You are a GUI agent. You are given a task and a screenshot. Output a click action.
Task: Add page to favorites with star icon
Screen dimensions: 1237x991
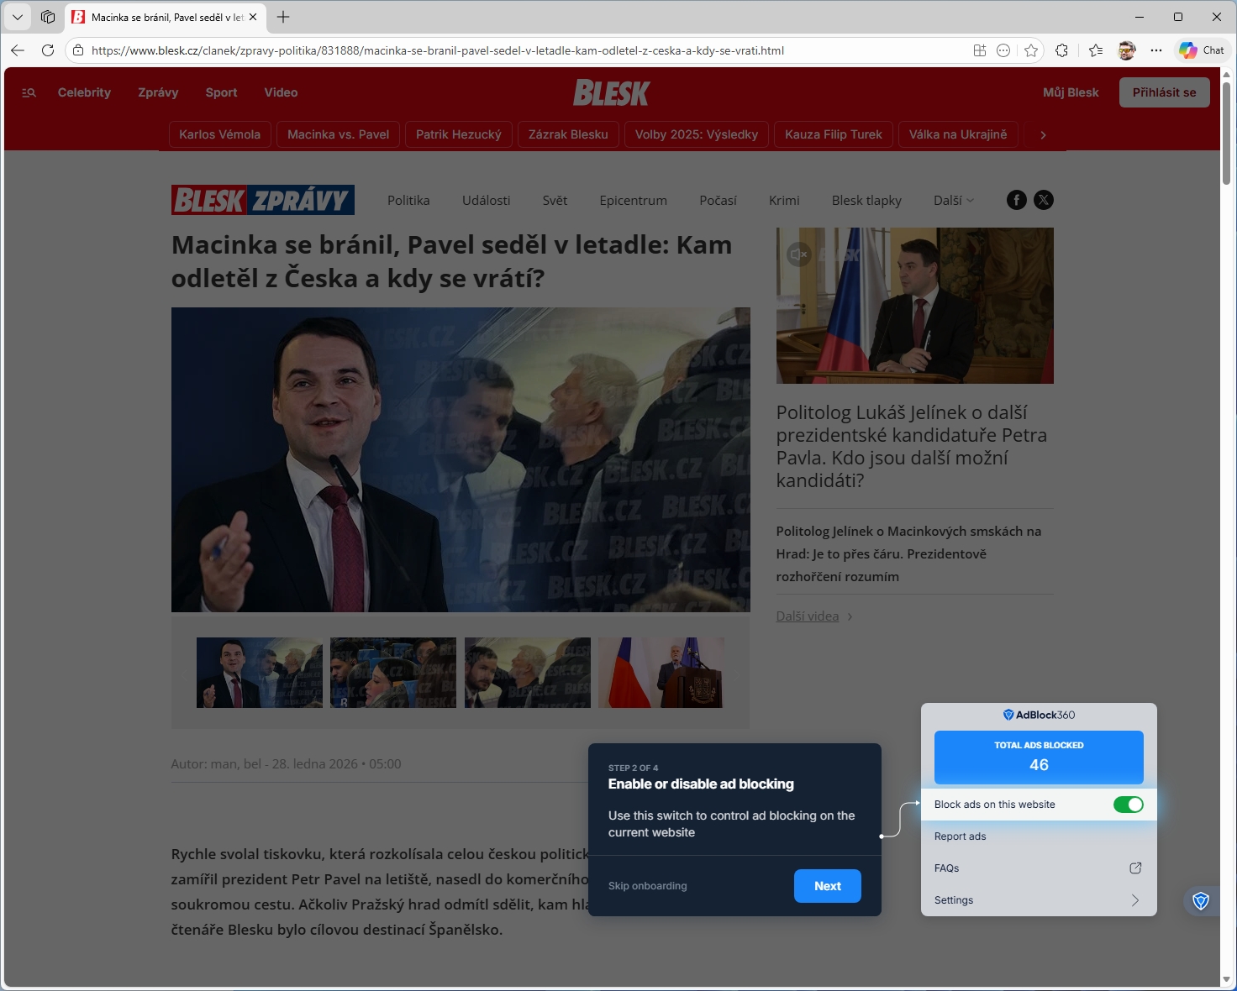1031,50
